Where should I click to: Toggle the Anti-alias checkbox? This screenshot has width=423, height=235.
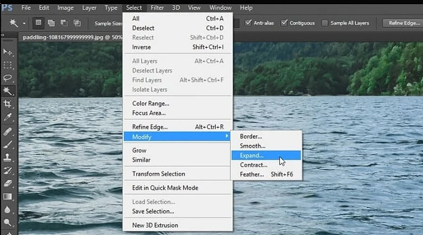[248, 23]
